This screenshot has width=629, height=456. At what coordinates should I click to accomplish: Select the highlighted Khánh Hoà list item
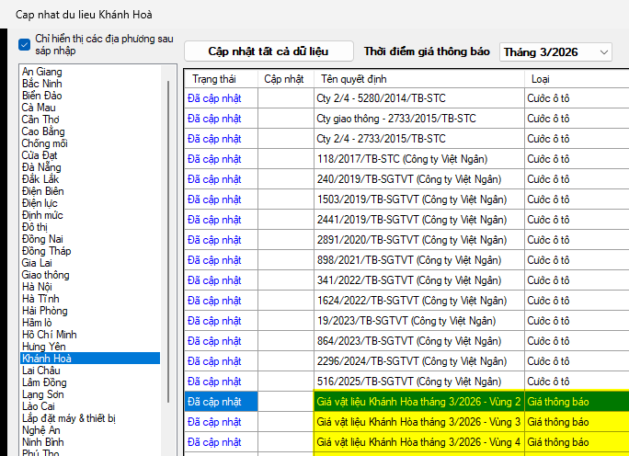click(47, 359)
